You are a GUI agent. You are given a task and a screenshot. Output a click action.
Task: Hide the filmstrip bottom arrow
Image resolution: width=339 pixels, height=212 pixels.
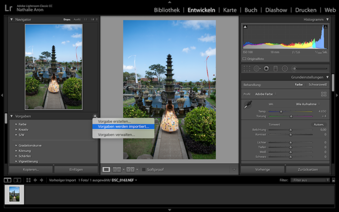pos(169,210)
